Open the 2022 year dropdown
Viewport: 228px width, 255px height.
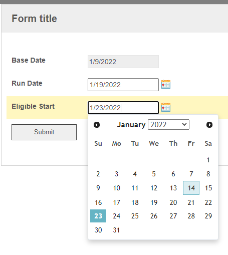tap(168, 124)
